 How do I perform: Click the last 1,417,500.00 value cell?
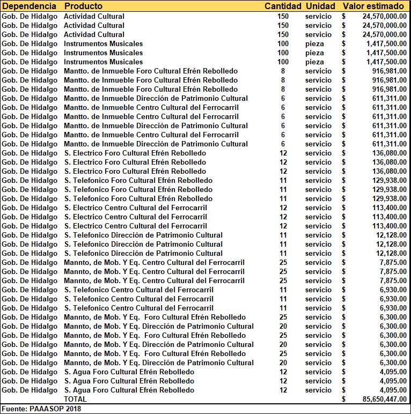click(x=386, y=62)
